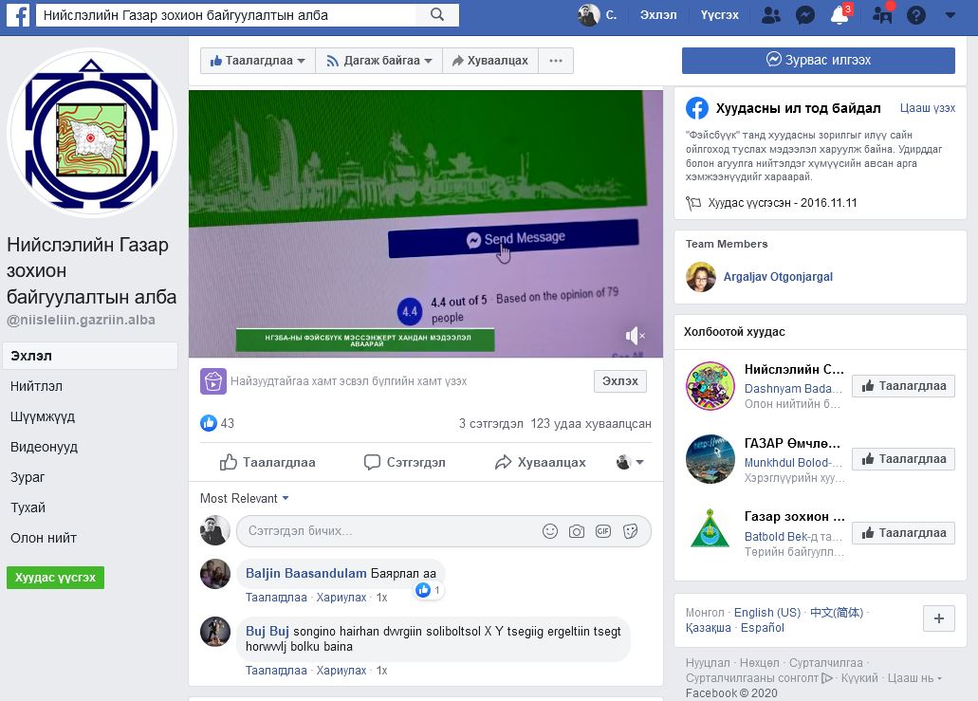Switch language to Қазақша
Image resolution: width=978 pixels, height=701 pixels.
click(708, 627)
